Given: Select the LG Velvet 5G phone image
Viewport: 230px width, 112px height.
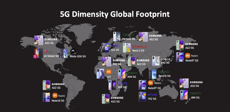Looking at the screenshot, I should click(x=39, y=53).
